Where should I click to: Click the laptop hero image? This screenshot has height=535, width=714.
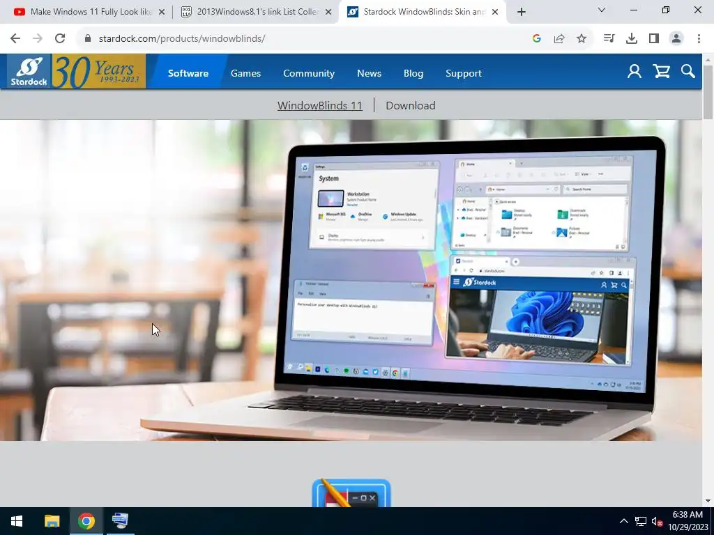point(351,280)
